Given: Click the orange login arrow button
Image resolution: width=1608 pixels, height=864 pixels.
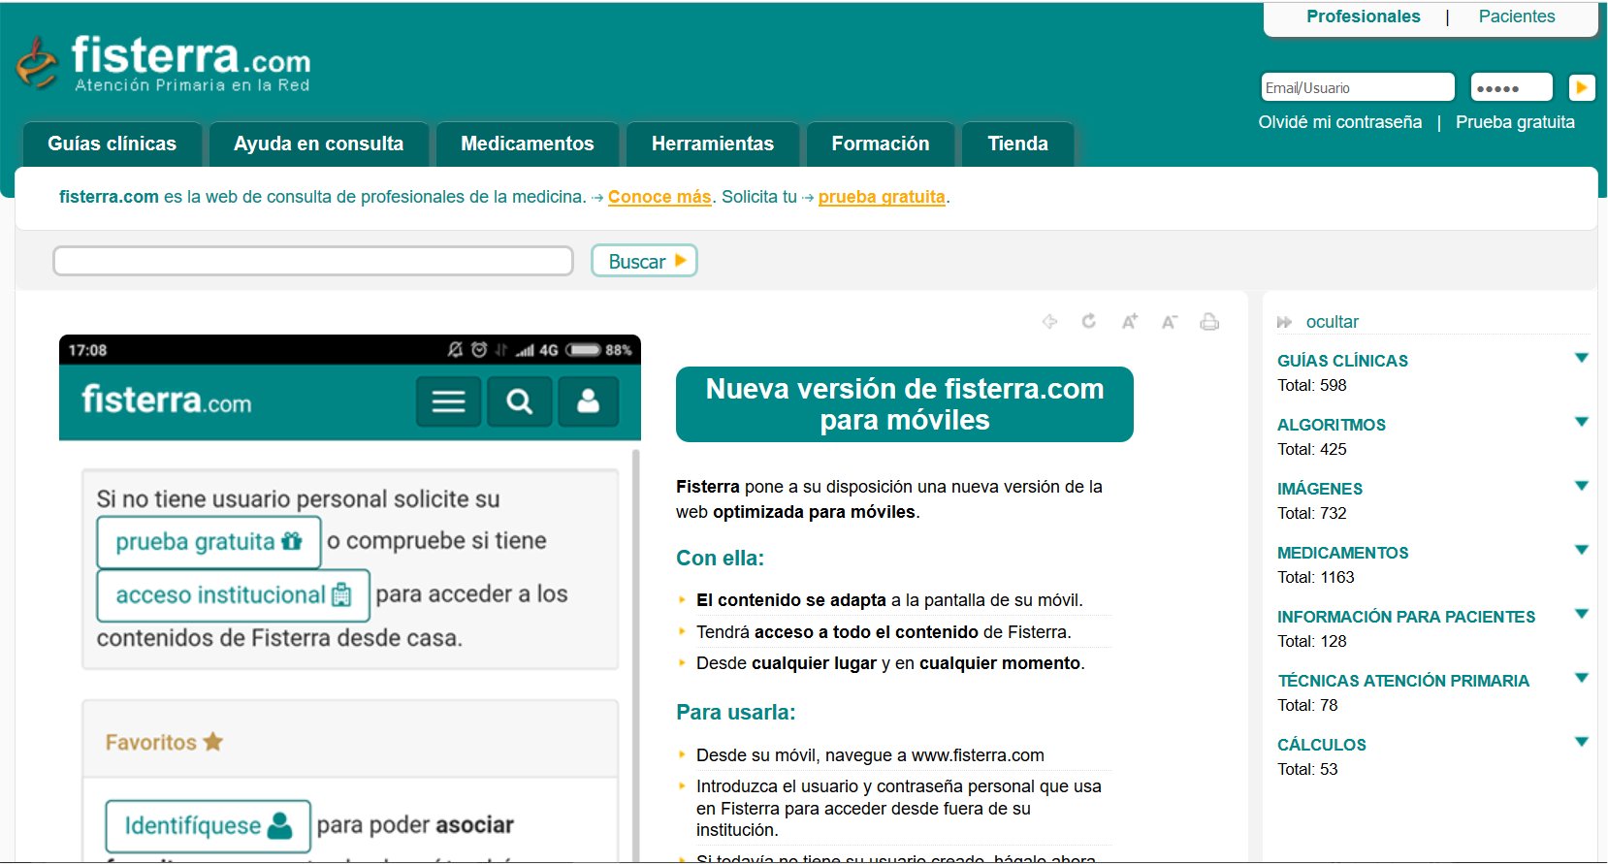Looking at the screenshot, I should coord(1582,87).
